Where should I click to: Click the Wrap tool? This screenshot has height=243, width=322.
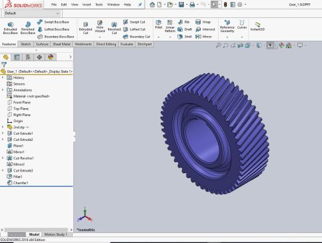[203, 22]
